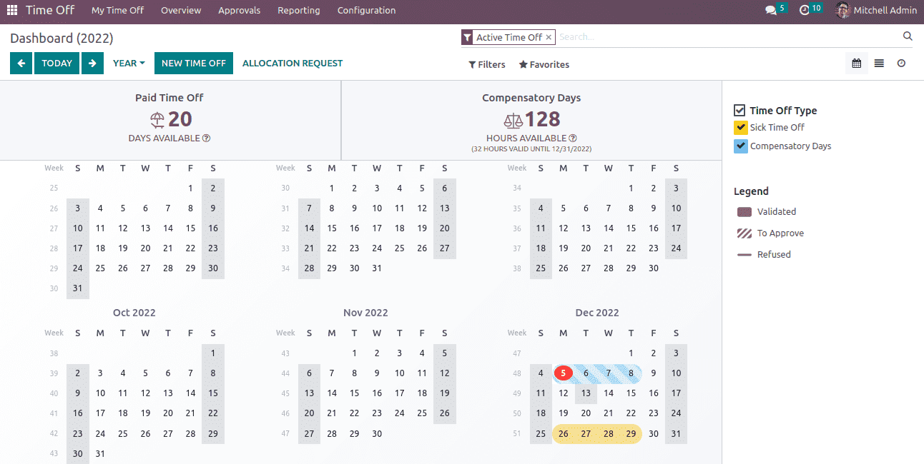Screen dimensions: 924x464
Task: Open the Year scale dropdown
Action: (x=129, y=63)
